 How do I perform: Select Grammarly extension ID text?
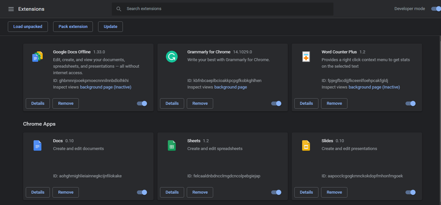(x=224, y=81)
